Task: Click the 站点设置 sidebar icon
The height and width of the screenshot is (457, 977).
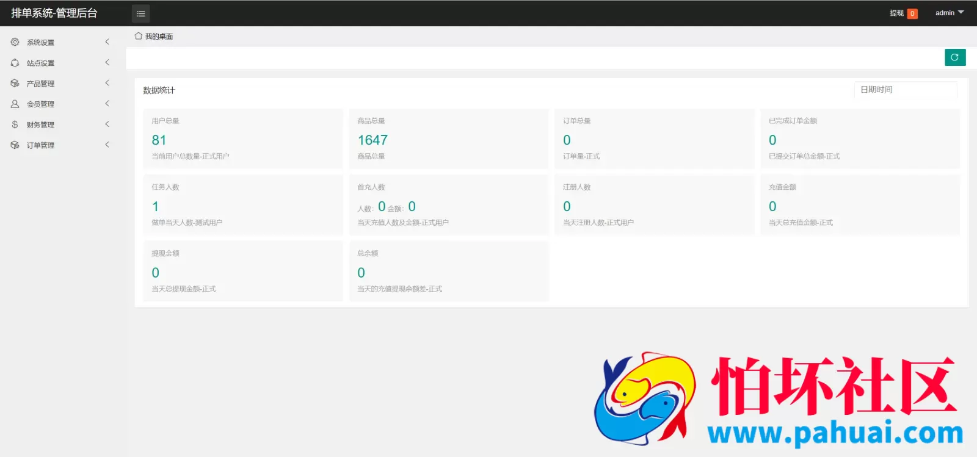Action: [x=15, y=63]
